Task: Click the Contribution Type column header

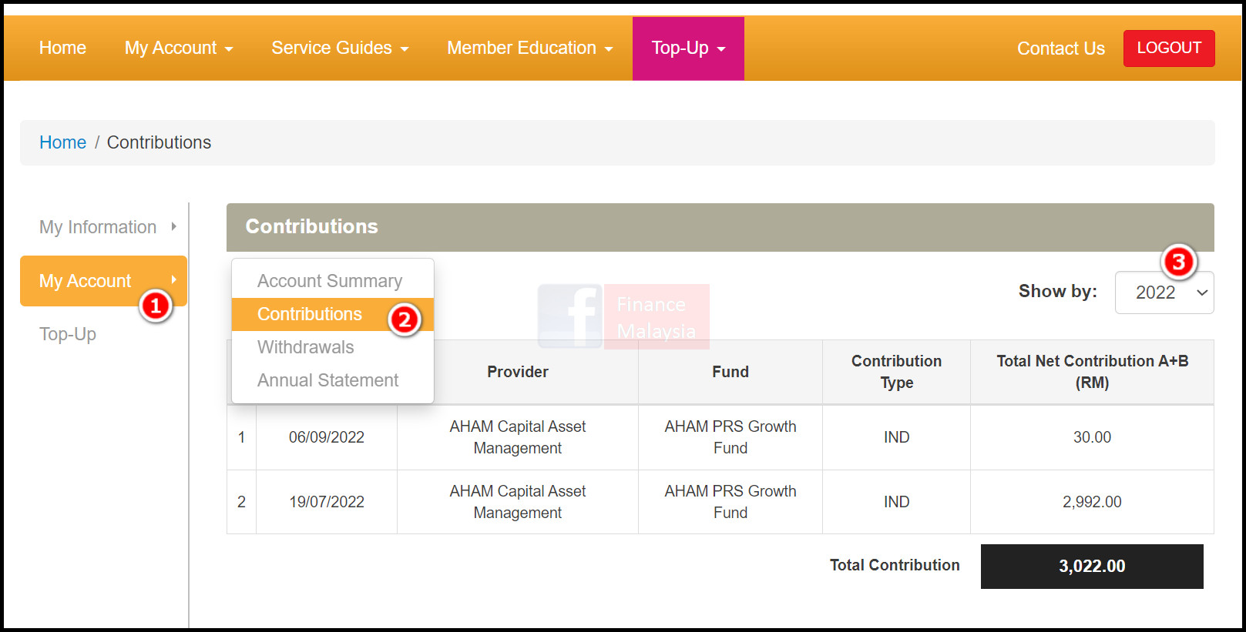Action: 897,372
